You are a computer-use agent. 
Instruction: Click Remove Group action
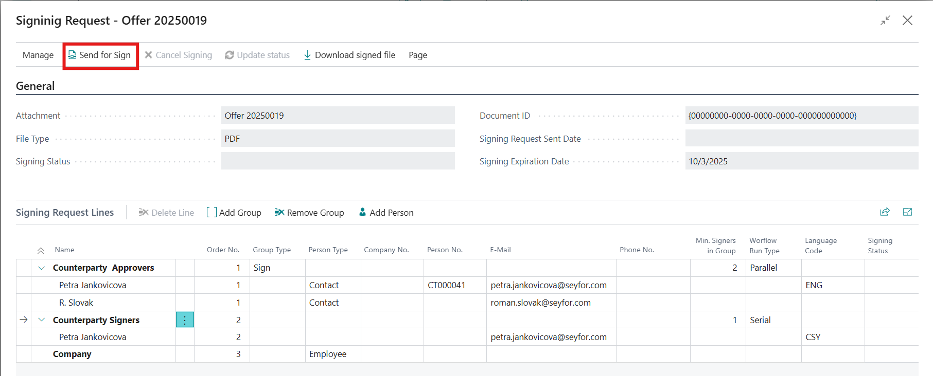pyautogui.click(x=309, y=213)
